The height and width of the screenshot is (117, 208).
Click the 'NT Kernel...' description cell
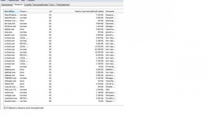point(110,67)
